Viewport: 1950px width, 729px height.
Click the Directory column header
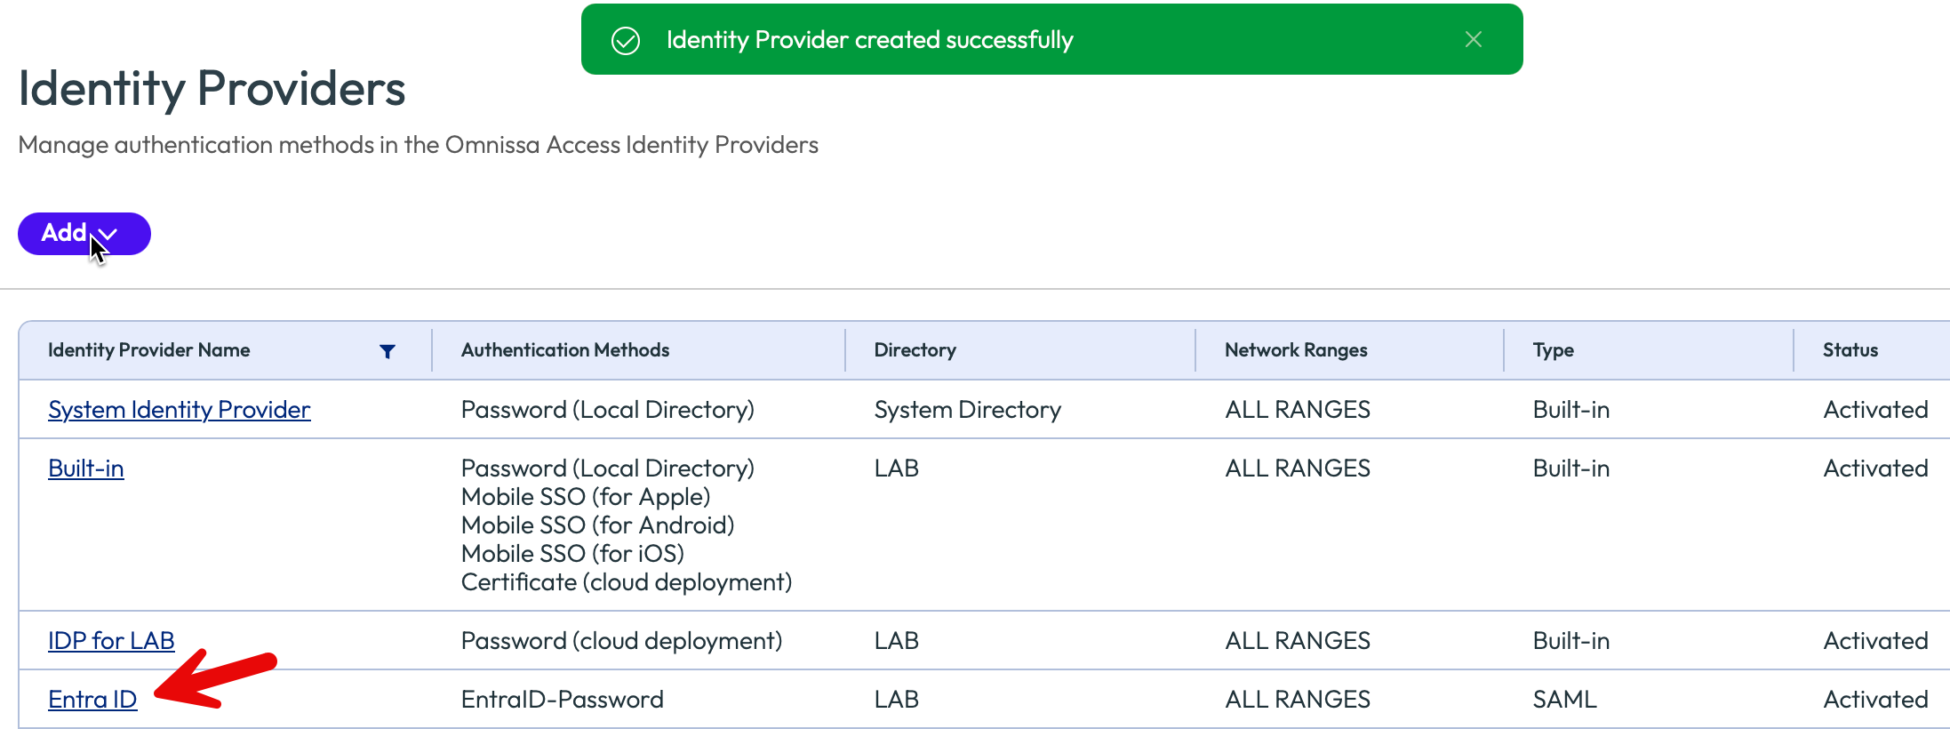pyautogui.click(x=915, y=350)
